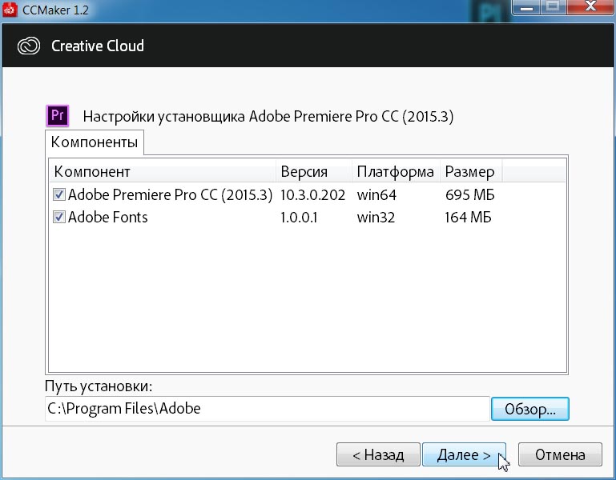This screenshot has width=616, height=480.
Task: Open the Компоненты tab
Action: coord(95,143)
